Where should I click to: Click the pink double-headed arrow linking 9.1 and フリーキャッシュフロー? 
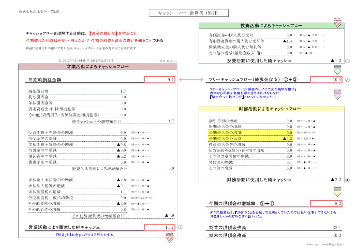pyautogui.click(x=191, y=80)
